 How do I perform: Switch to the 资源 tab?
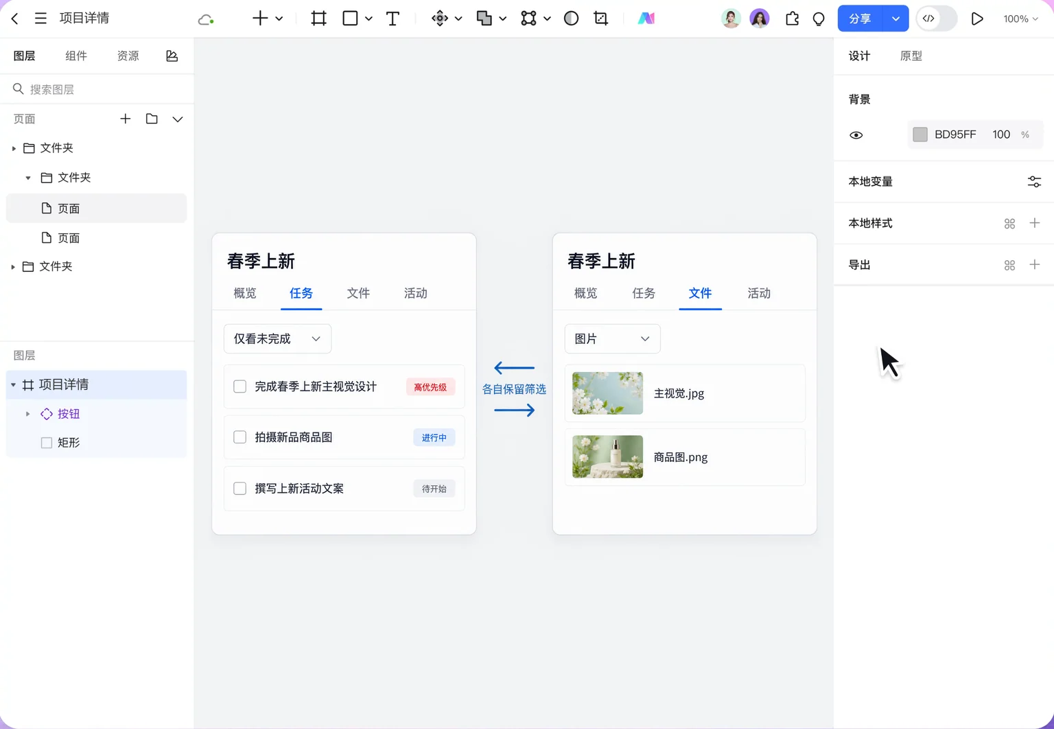[x=128, y=56]
